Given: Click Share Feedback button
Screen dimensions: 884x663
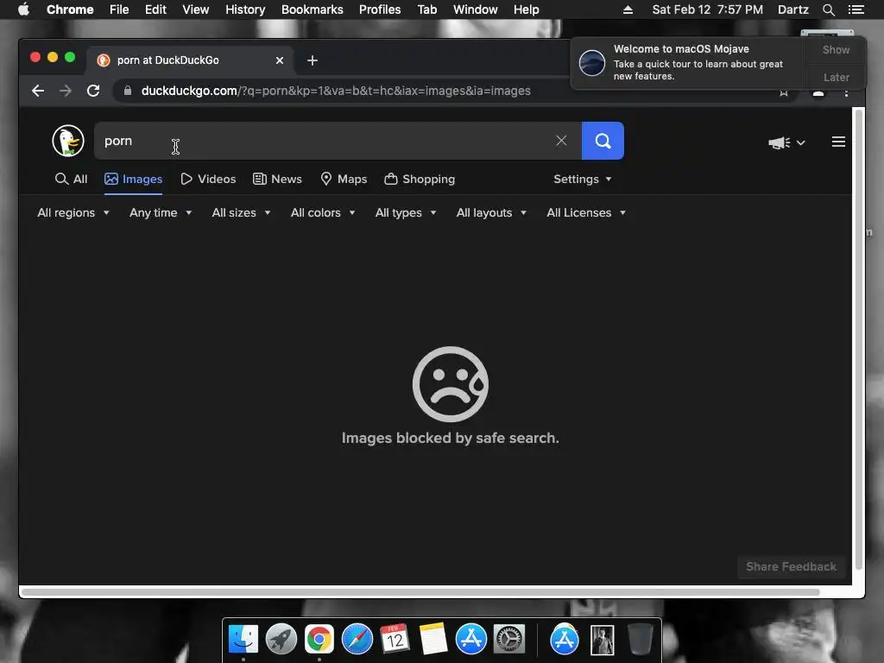Looking at the screenshot, I should (791, 566).
